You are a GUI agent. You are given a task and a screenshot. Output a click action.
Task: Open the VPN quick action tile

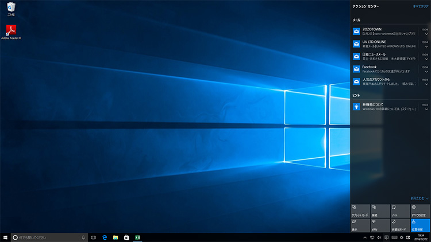[380, 224]
